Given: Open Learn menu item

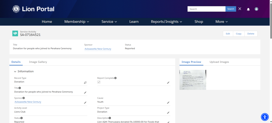Looking at the screenshot, I should tap(134, 22).
